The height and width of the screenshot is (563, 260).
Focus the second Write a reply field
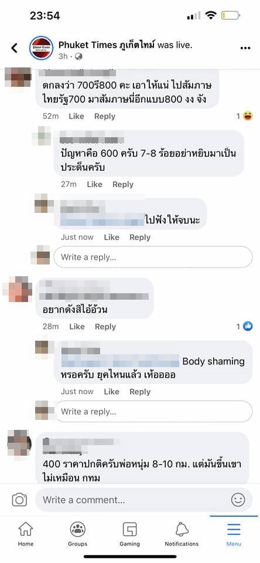coord(153,411)
